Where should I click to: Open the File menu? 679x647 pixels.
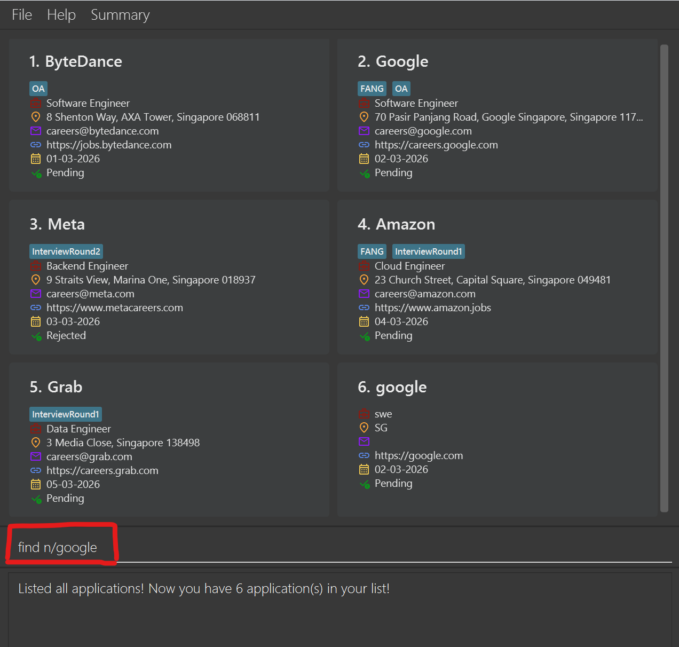22,15
